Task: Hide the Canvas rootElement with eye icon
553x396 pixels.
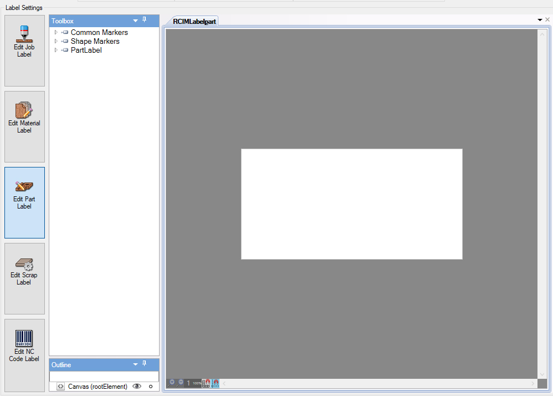Action: [x=137, y=387]
